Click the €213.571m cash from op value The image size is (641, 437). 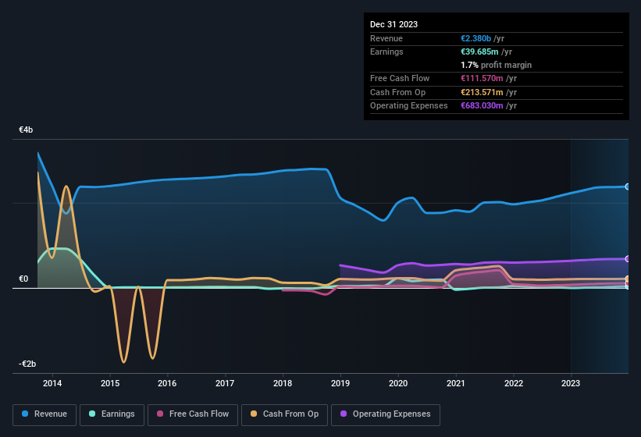(x=482, y=92)
